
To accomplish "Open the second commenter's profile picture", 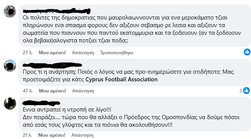I will 10,66.
